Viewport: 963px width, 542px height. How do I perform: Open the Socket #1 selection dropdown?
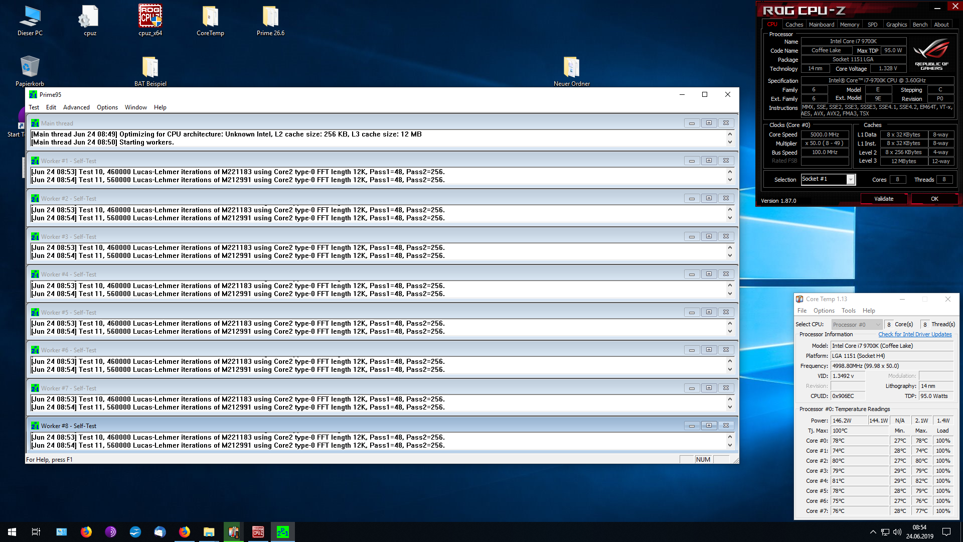click(x=851, y=180)
